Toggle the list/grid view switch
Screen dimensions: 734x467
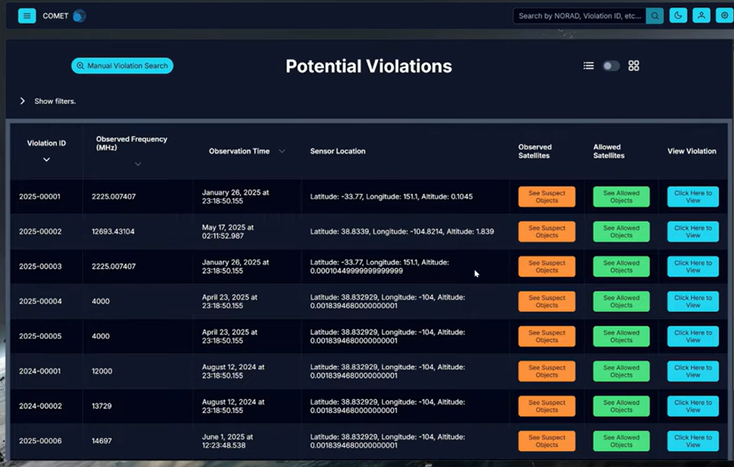pyautogui.click(x=611, y=66)
